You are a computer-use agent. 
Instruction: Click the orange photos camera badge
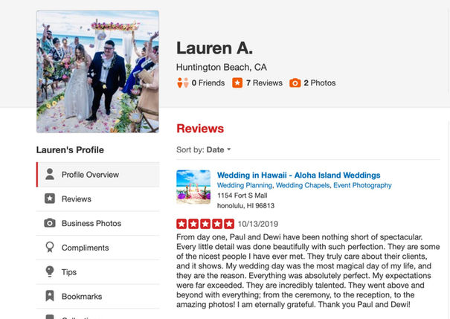tap(295, 83)
